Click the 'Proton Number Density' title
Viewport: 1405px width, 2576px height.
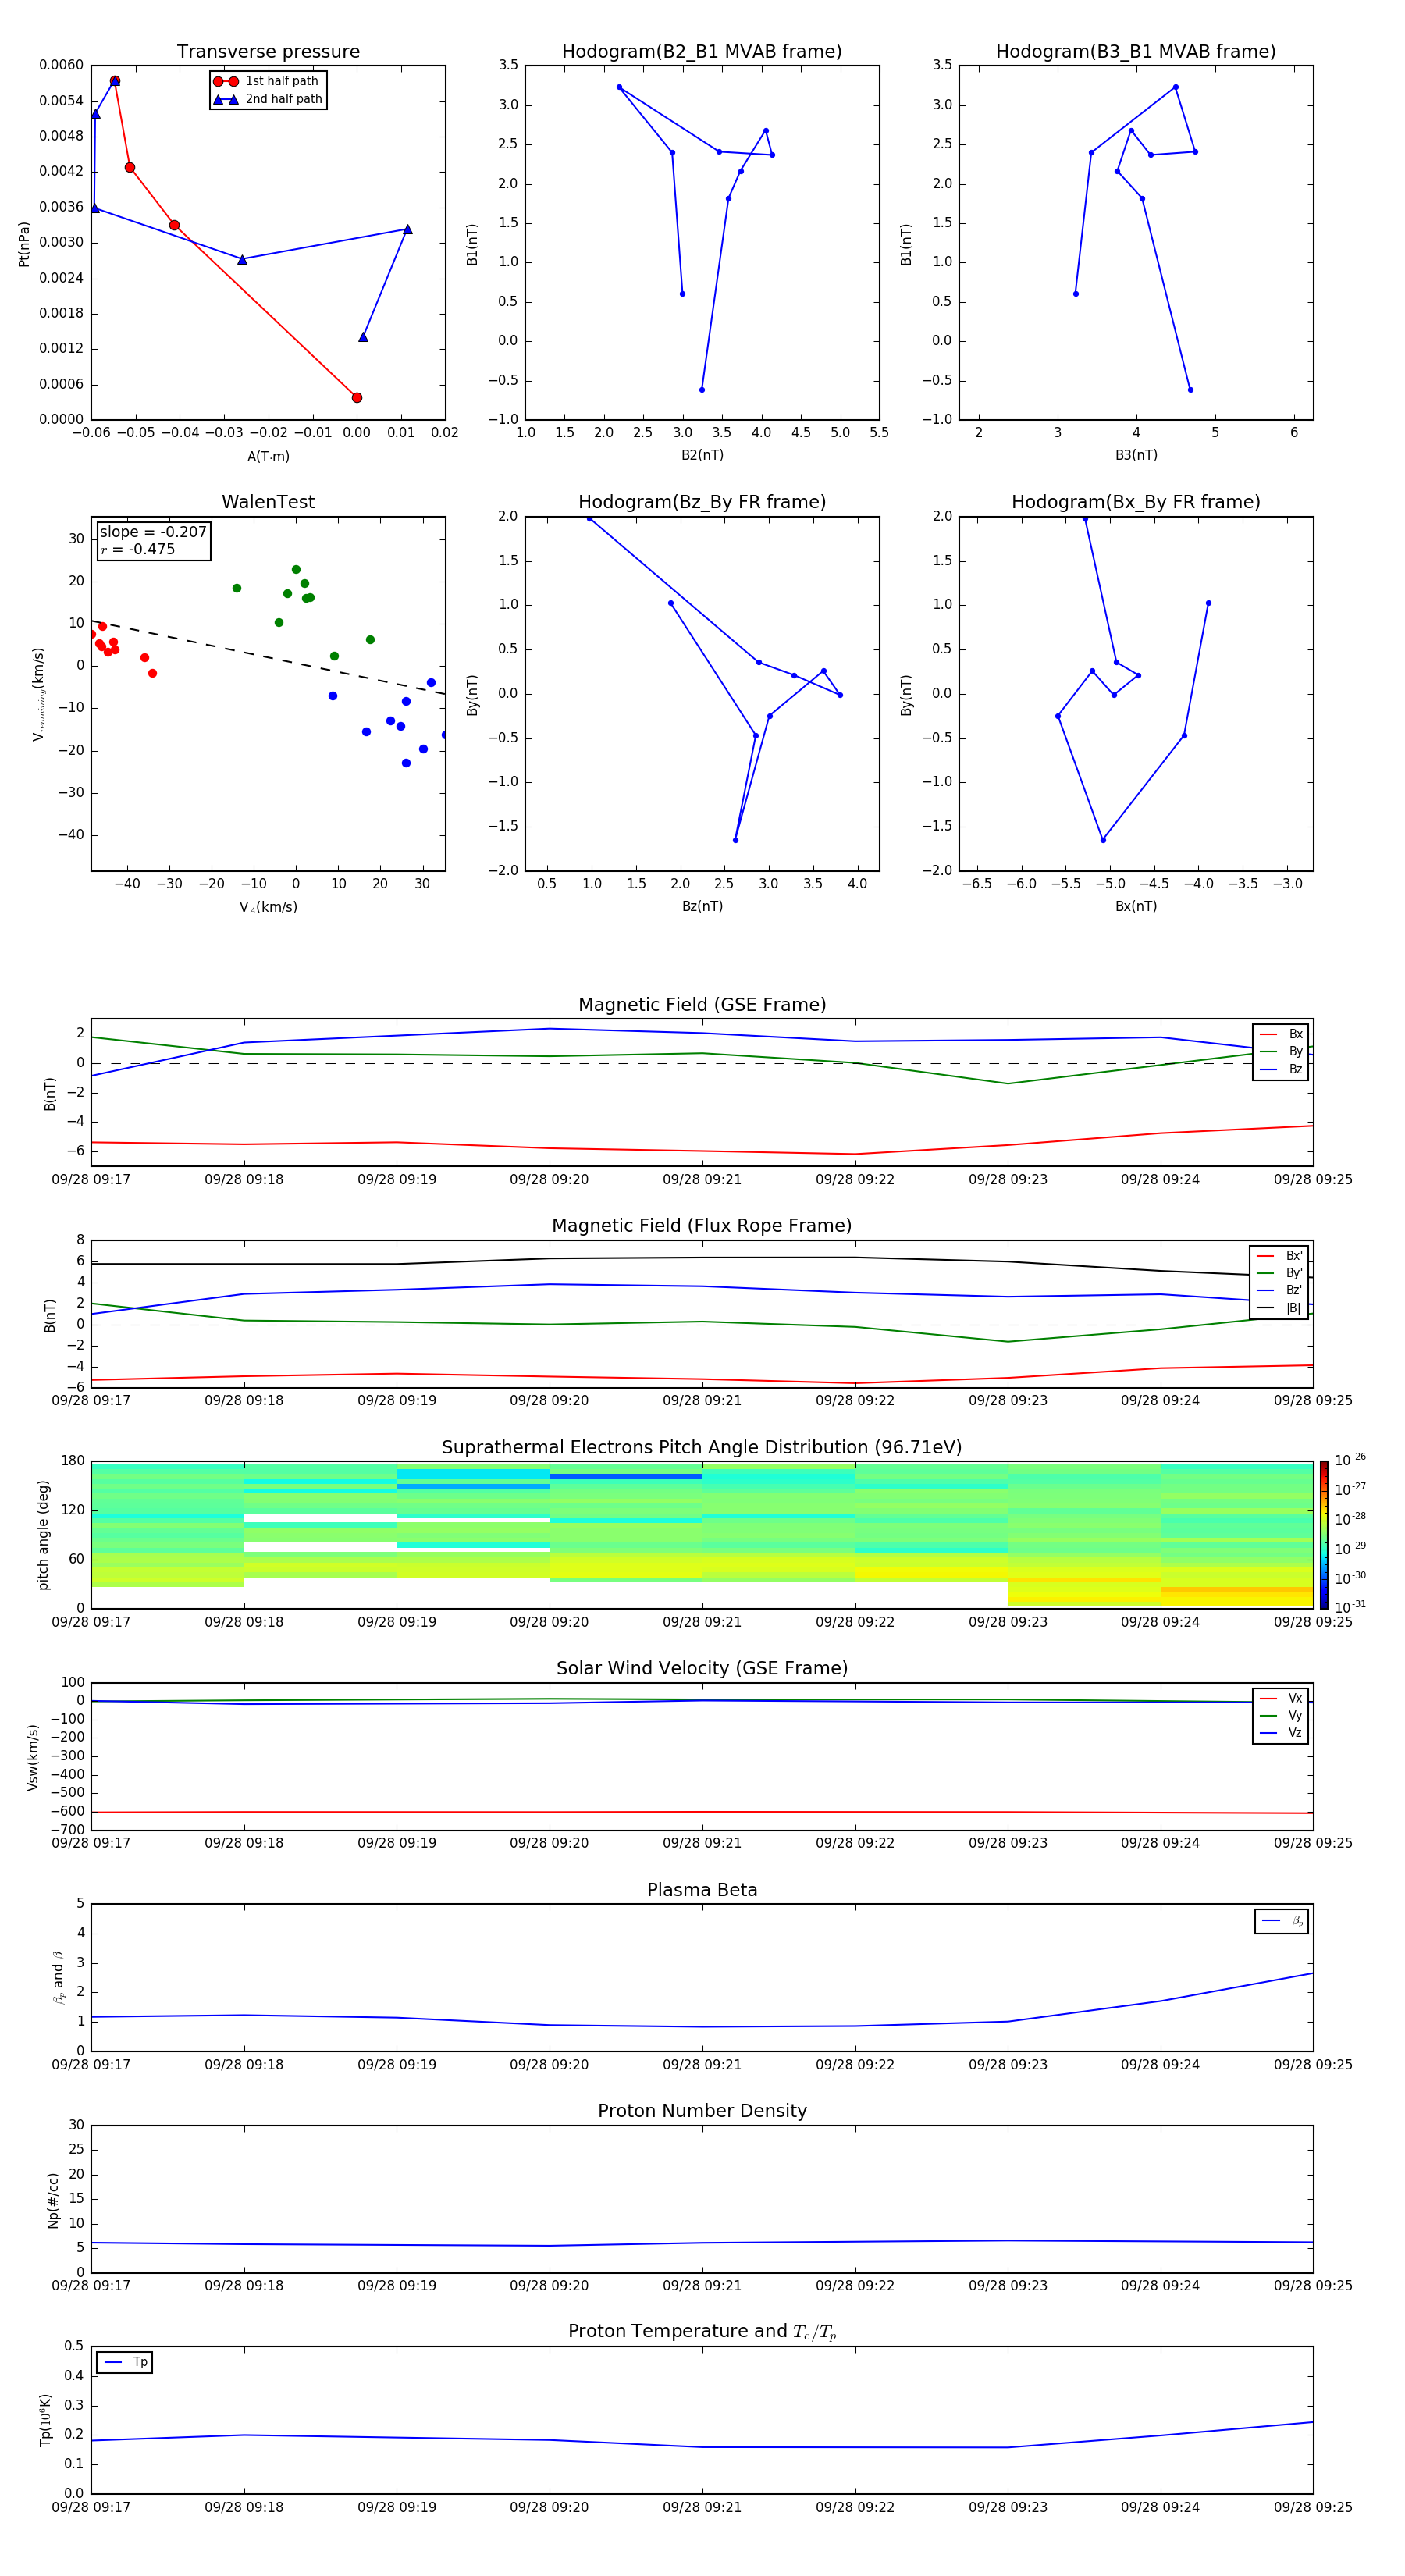click(702, 2112)
